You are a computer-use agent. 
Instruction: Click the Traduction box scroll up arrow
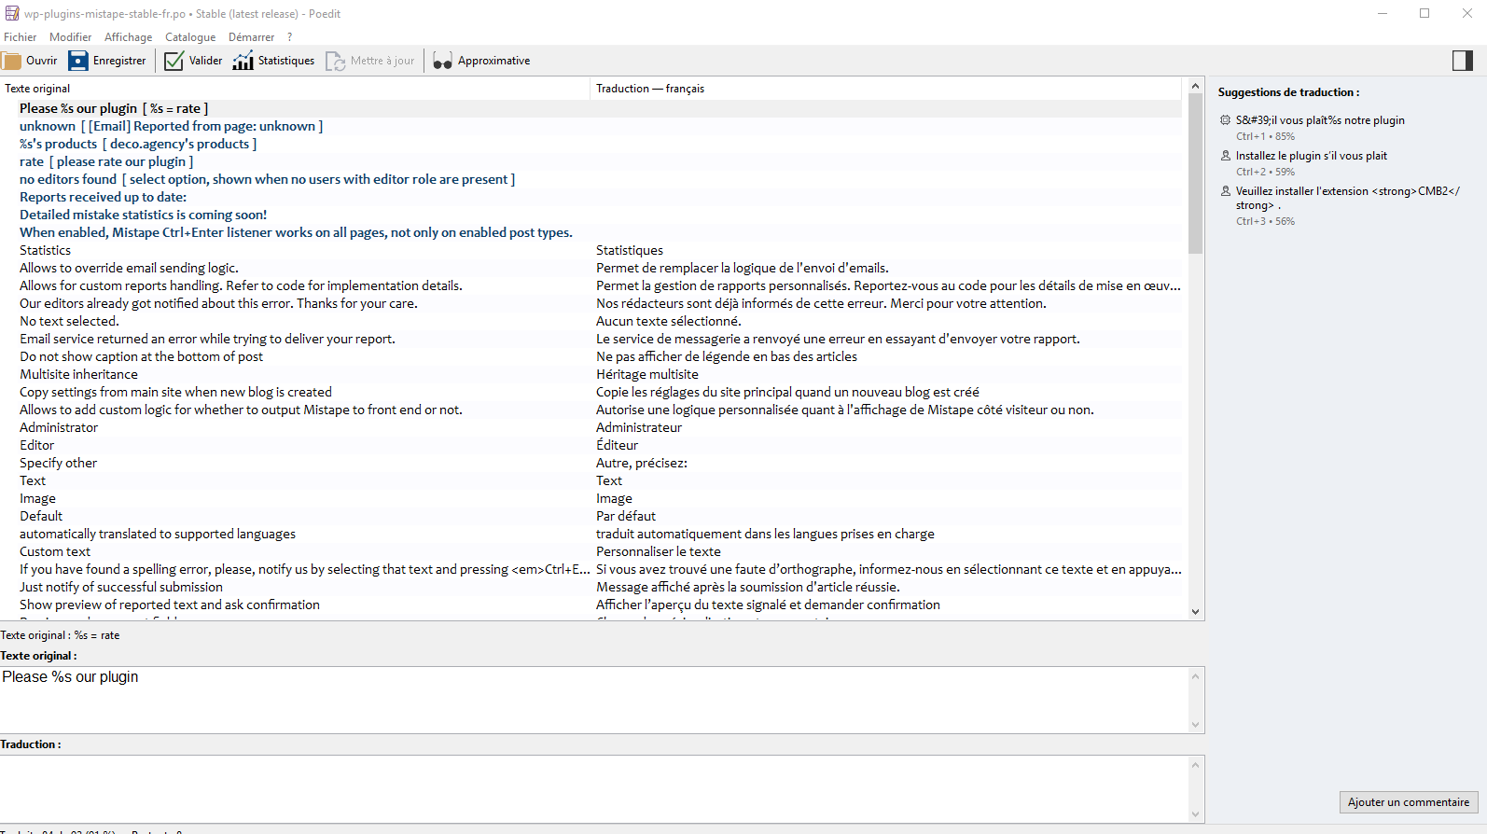click(1195, 765)
